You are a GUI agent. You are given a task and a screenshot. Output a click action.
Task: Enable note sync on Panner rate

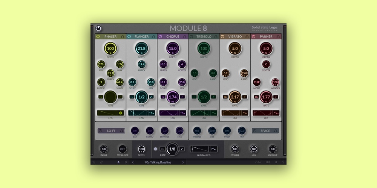pos(276,97)
